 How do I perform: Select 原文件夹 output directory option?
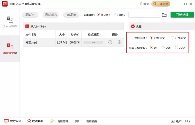point(104,15)
